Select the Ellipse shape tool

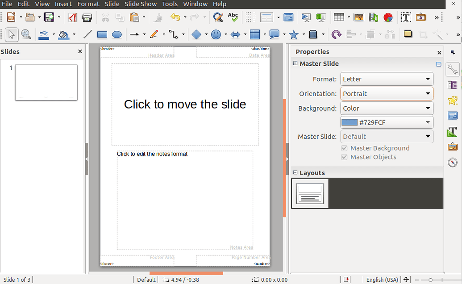coord(117,34)
